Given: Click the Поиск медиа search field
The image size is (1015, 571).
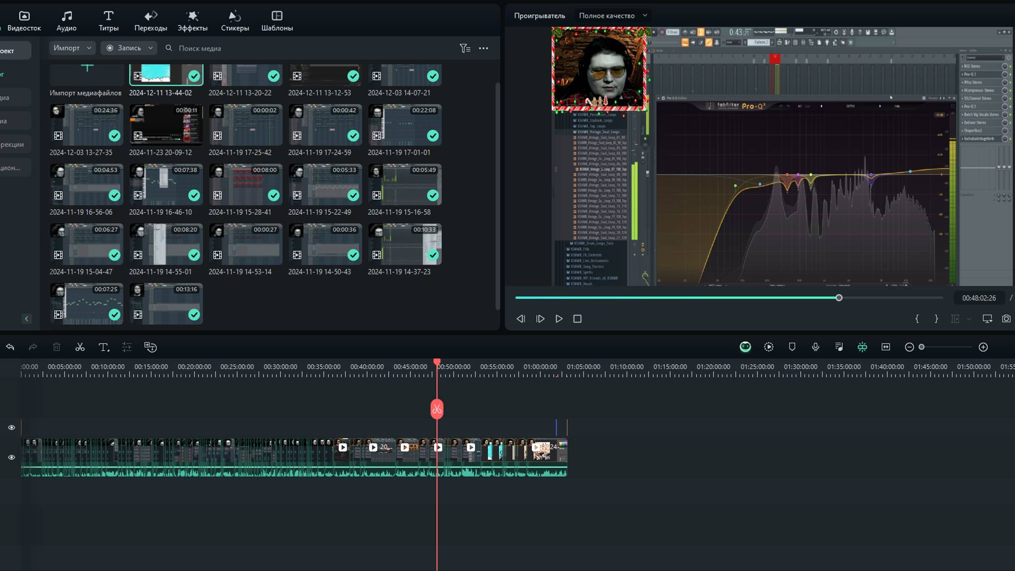Looking at the screenshot, I should tap(309, 48).
